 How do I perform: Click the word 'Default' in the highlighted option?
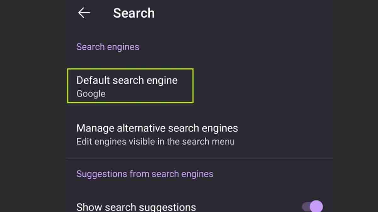pos(92,80)
